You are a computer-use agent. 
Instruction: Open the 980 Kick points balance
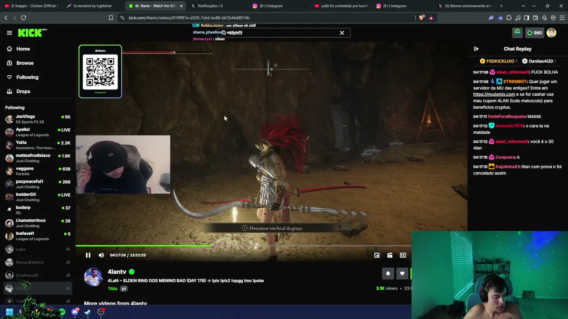pos(535,33)
